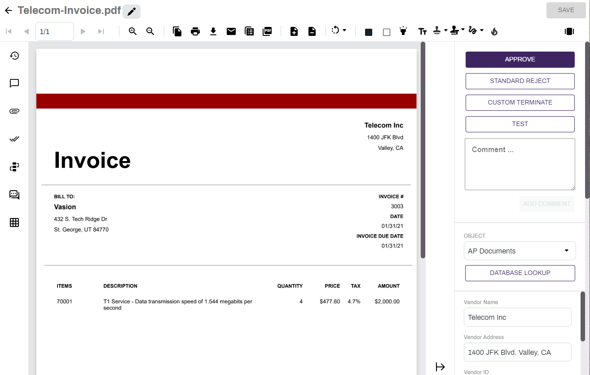Open the chat messages sidebar panel
590x375 pixels.
[14, 195]
